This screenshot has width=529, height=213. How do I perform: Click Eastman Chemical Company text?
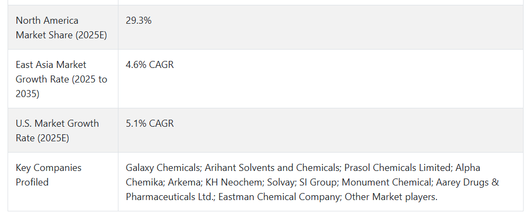pyautogui.click(x=279, y=196)
